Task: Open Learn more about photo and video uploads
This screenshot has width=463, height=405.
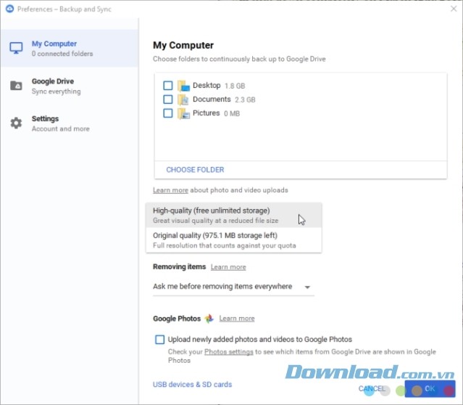Action: point(170,190)
